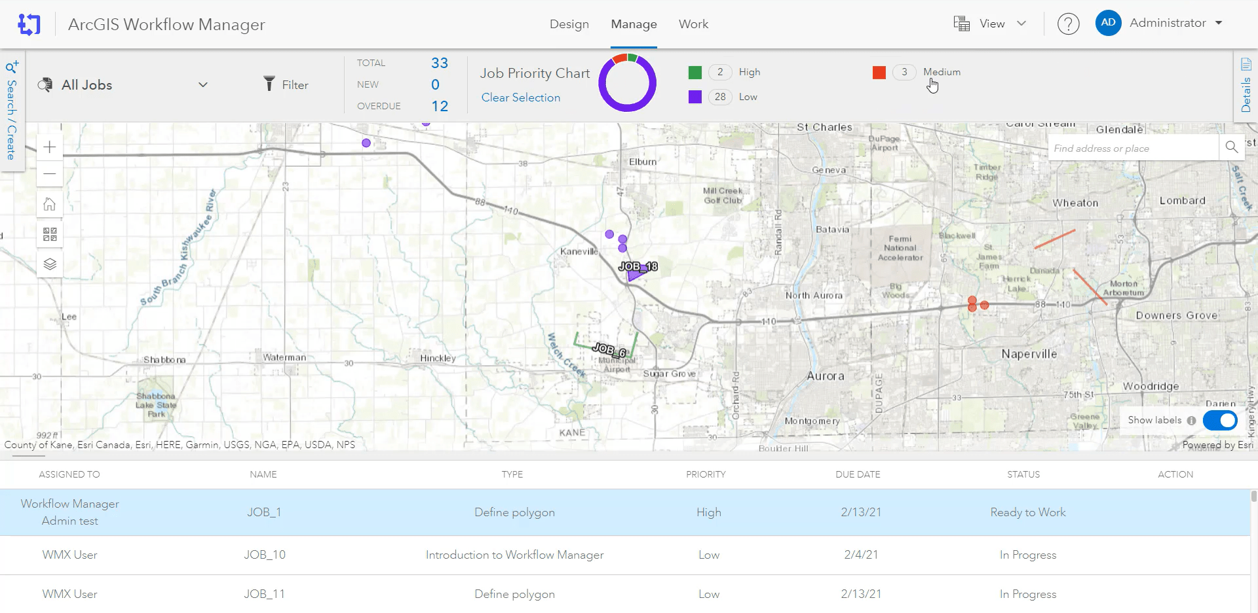The image size is (1258, 613).
Task: Click the Clear Selection link
Action: click(521, 97)
